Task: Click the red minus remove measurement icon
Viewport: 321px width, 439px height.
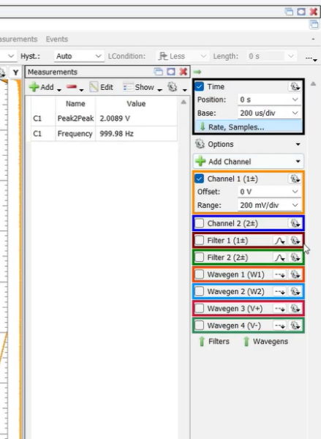Action: 72,87
